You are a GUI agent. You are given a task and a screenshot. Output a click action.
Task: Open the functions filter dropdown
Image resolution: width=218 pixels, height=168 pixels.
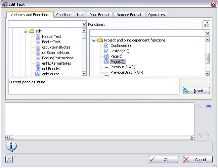[207, 33]
